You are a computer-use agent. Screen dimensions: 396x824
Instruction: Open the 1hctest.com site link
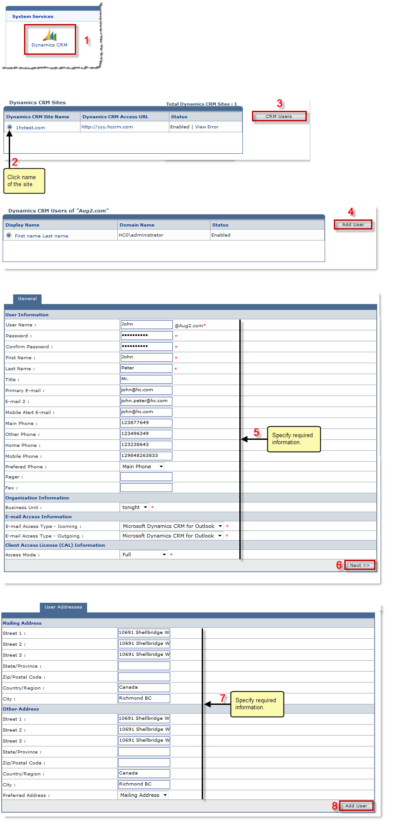point(30,128)
